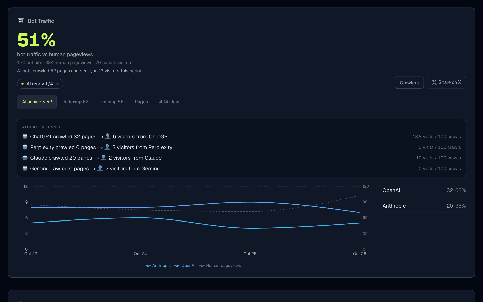This screenshot has width=483, height=302.
Task: Switch to the Training 56 tab
Action: pyautogui.click(x=111, y=102)
